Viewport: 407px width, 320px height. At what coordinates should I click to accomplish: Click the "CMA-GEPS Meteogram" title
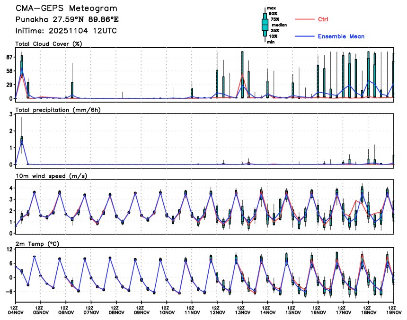66,9
